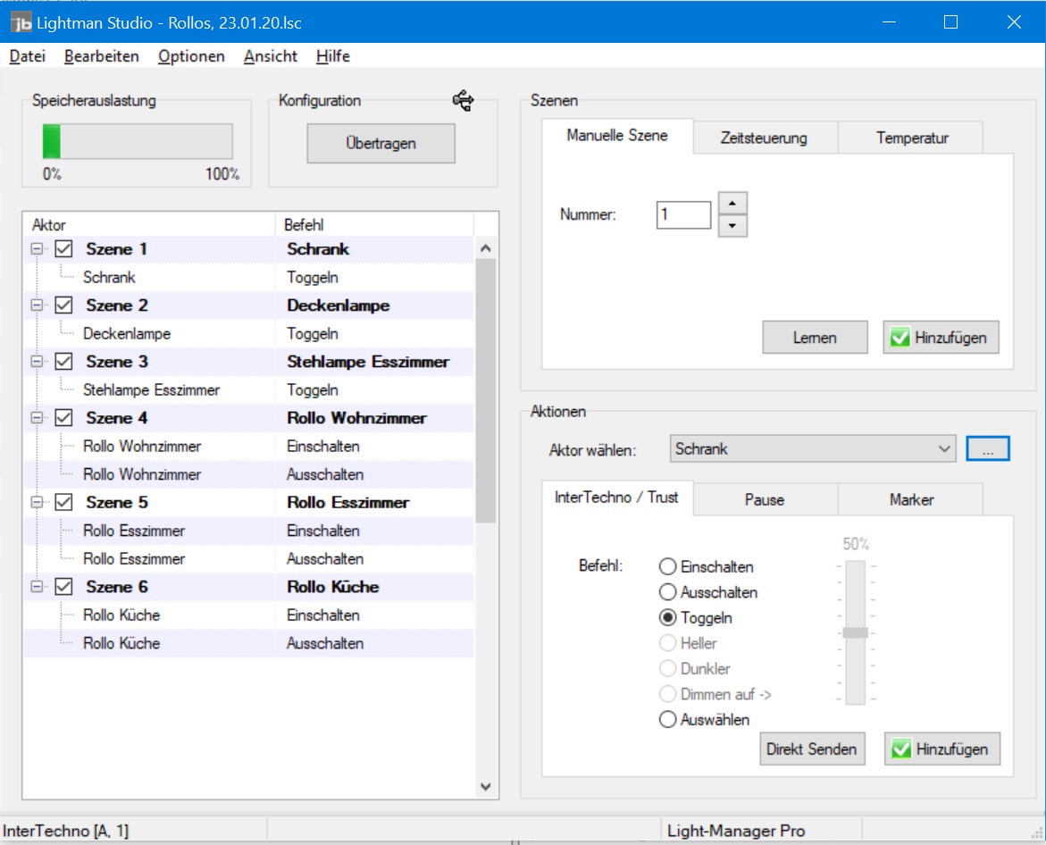Click the dim level slider handle

(855, 632)
